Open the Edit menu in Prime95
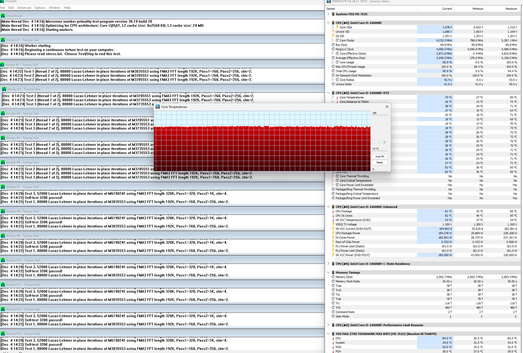The width and height of the screenshot is (523, 353). point(11,7)
